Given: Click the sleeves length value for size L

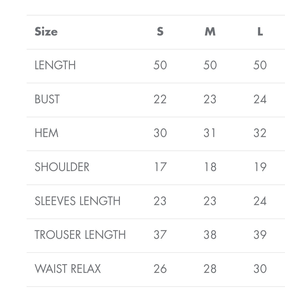Looking at the screenshot, I should pyautogui.click(x=260, y=201).
